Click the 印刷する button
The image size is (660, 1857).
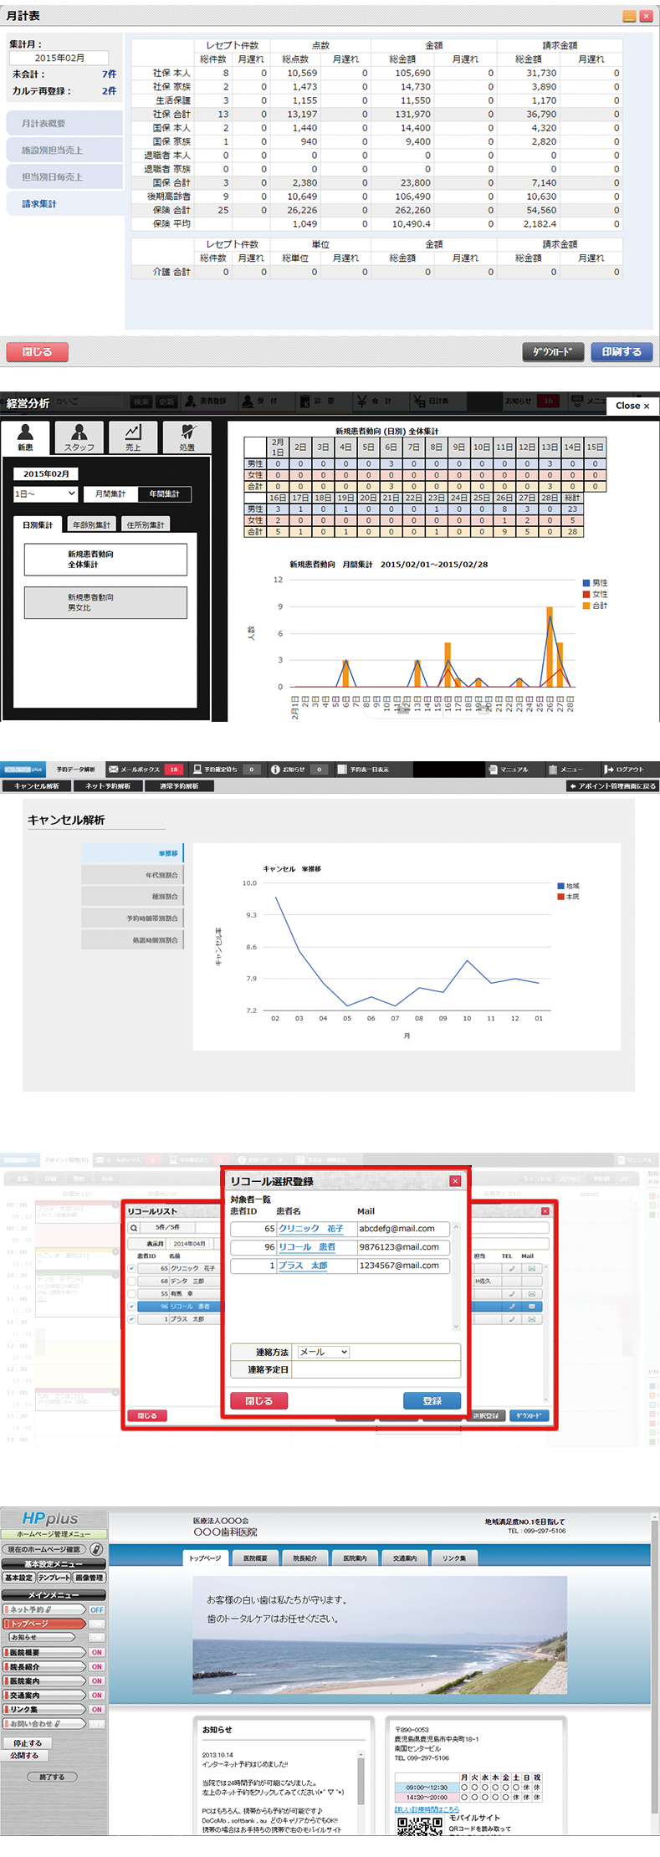(622, 352)
